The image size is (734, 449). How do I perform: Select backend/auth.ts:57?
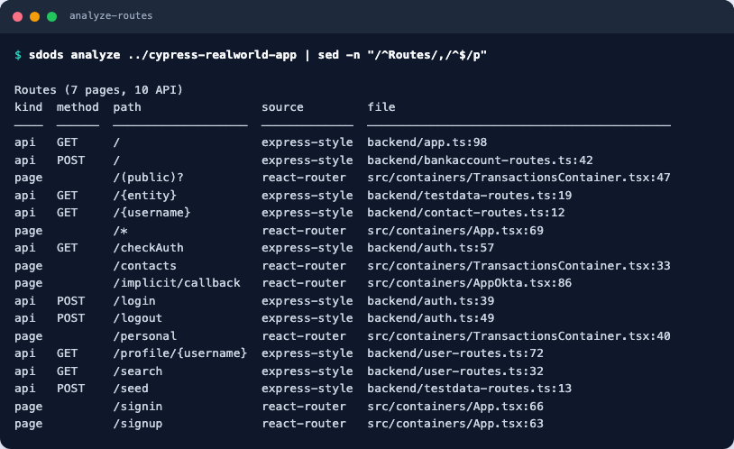tap(431, 248)
